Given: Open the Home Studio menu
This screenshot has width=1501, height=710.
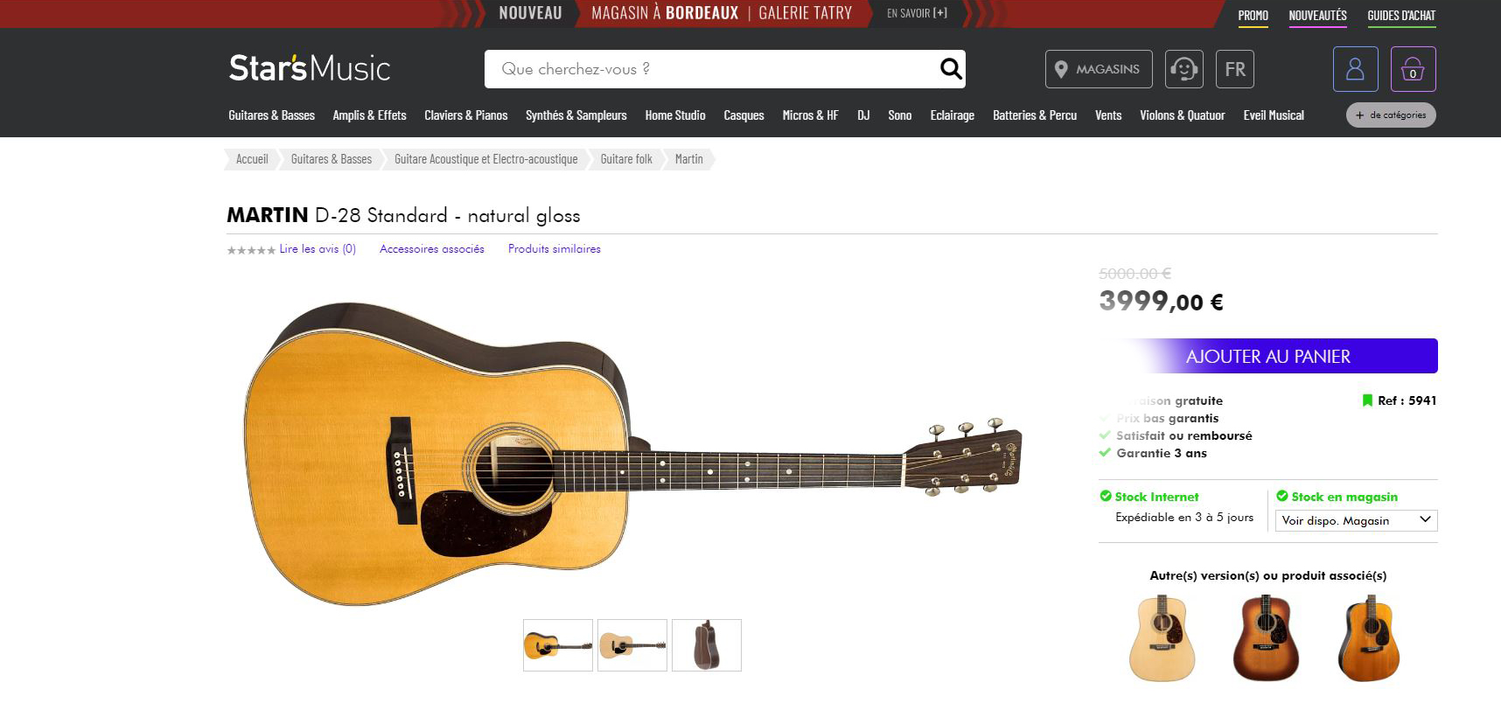Looking at the screenshot, I should [675, 115].
